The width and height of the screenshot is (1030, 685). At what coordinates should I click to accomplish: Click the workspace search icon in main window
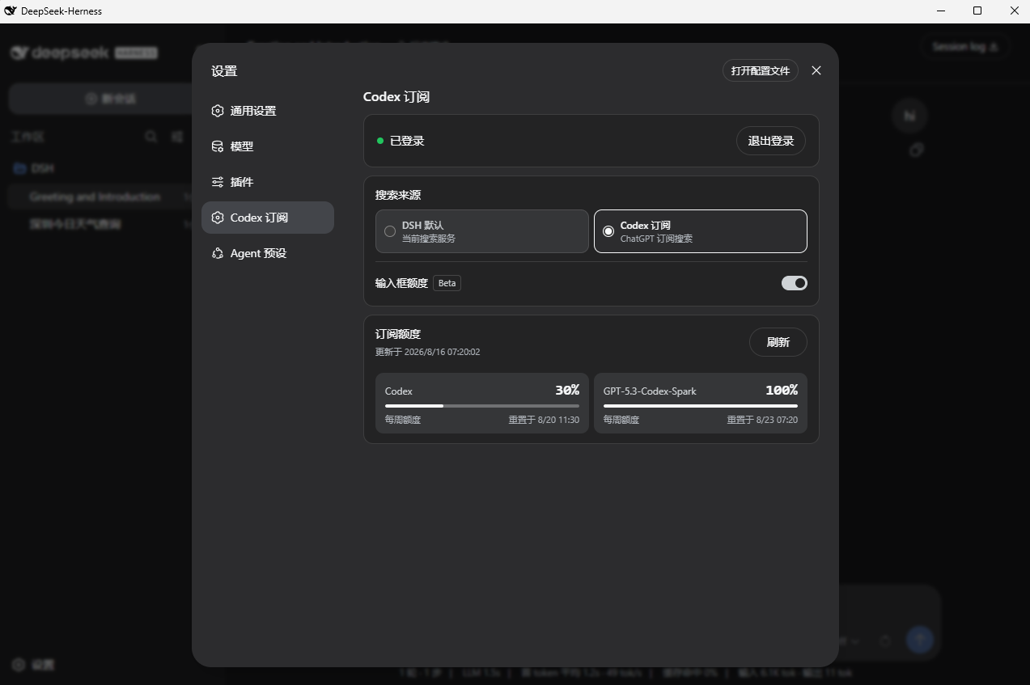coord(150,137)
